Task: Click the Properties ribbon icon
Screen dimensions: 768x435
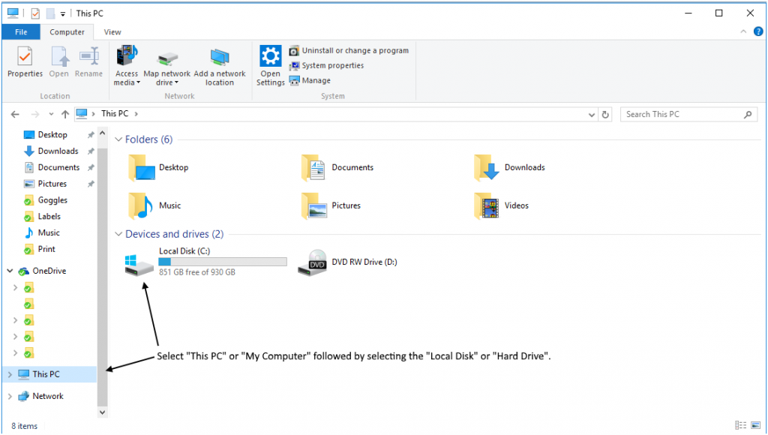Action: pos(25,57)
